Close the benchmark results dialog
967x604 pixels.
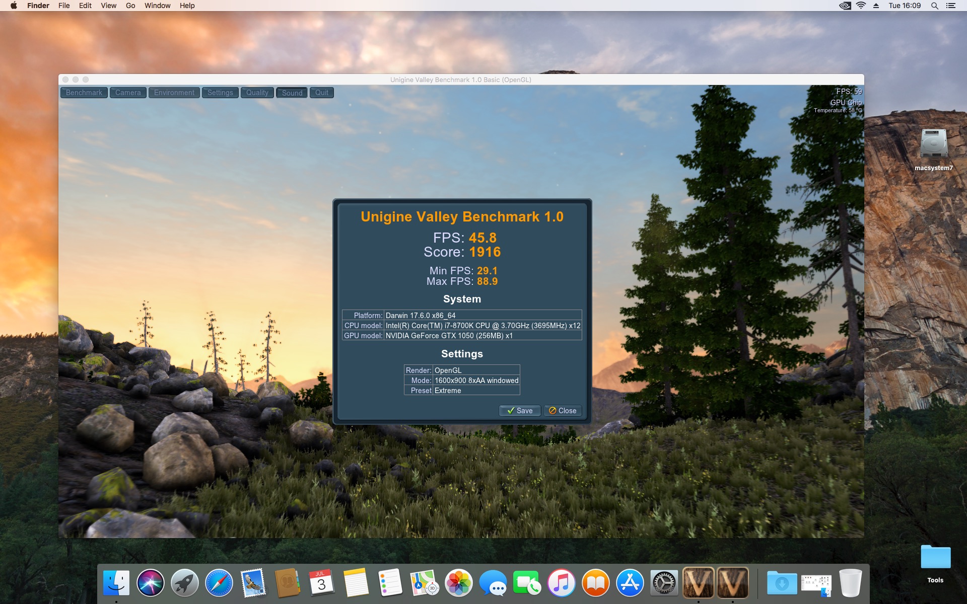563,411
